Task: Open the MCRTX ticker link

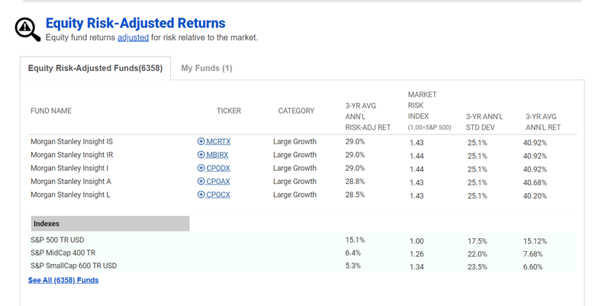Action: [218, 142]
